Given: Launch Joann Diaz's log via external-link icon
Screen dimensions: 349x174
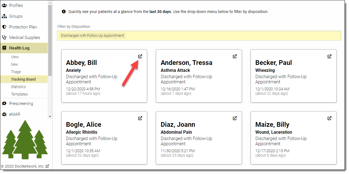Looking at the screenshot, I should [235, 118].
